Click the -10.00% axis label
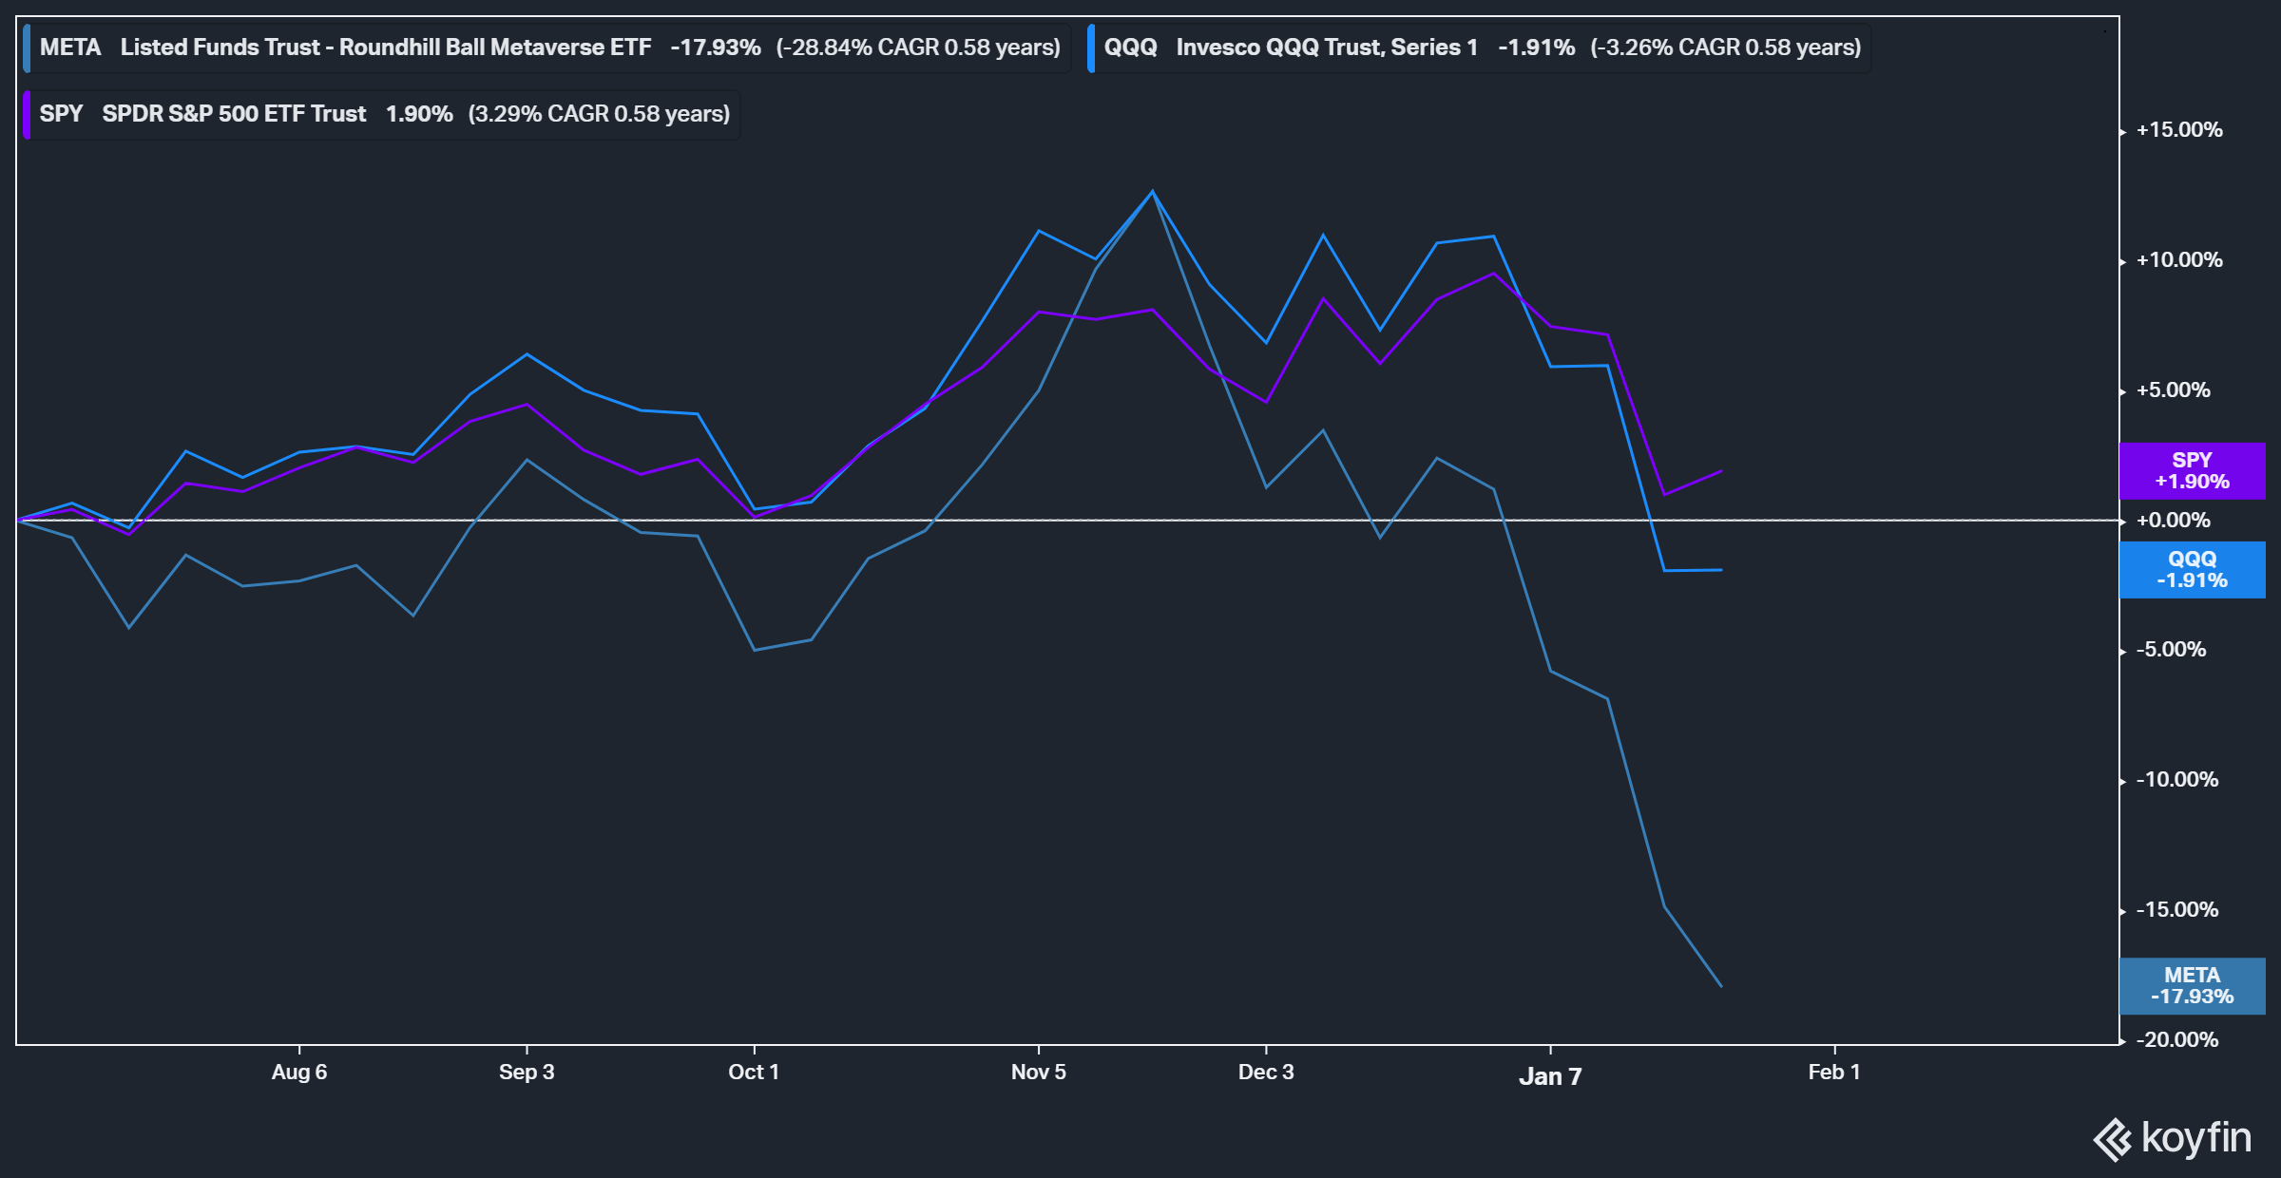 [2177, 780]
